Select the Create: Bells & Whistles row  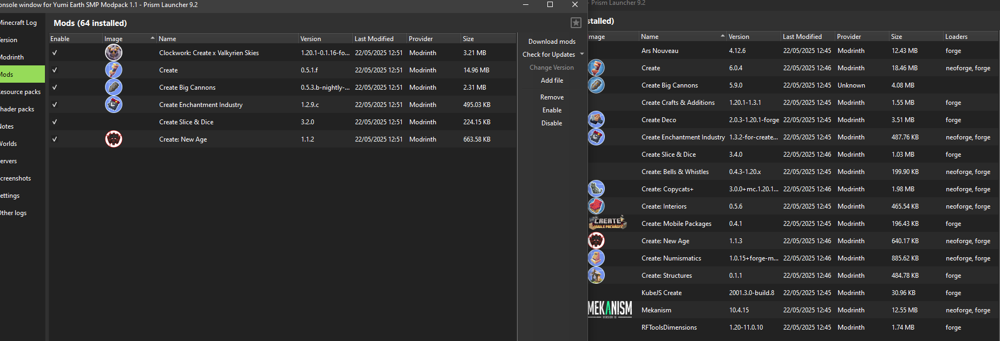coord(793,172)
